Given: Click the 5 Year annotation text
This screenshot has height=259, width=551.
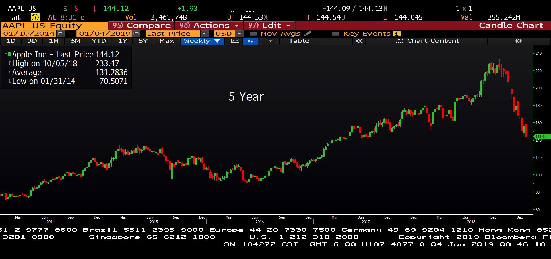Looking at the screenshot, I should tap(246, 96).
